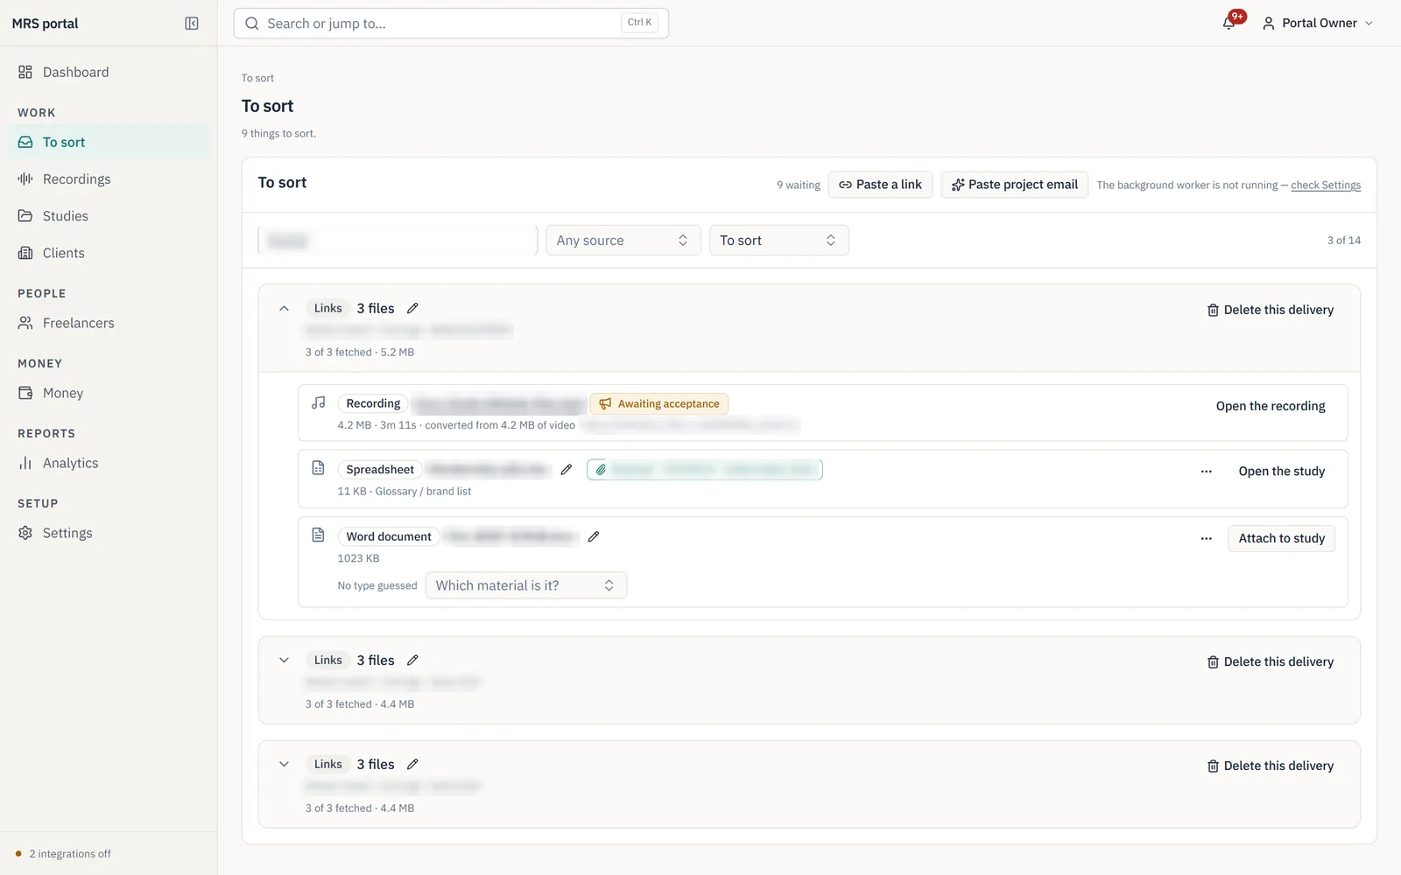This screenshot has width=1401, height=875.
Task: Open the Any source dropdown
Action: tap(623, 241)
